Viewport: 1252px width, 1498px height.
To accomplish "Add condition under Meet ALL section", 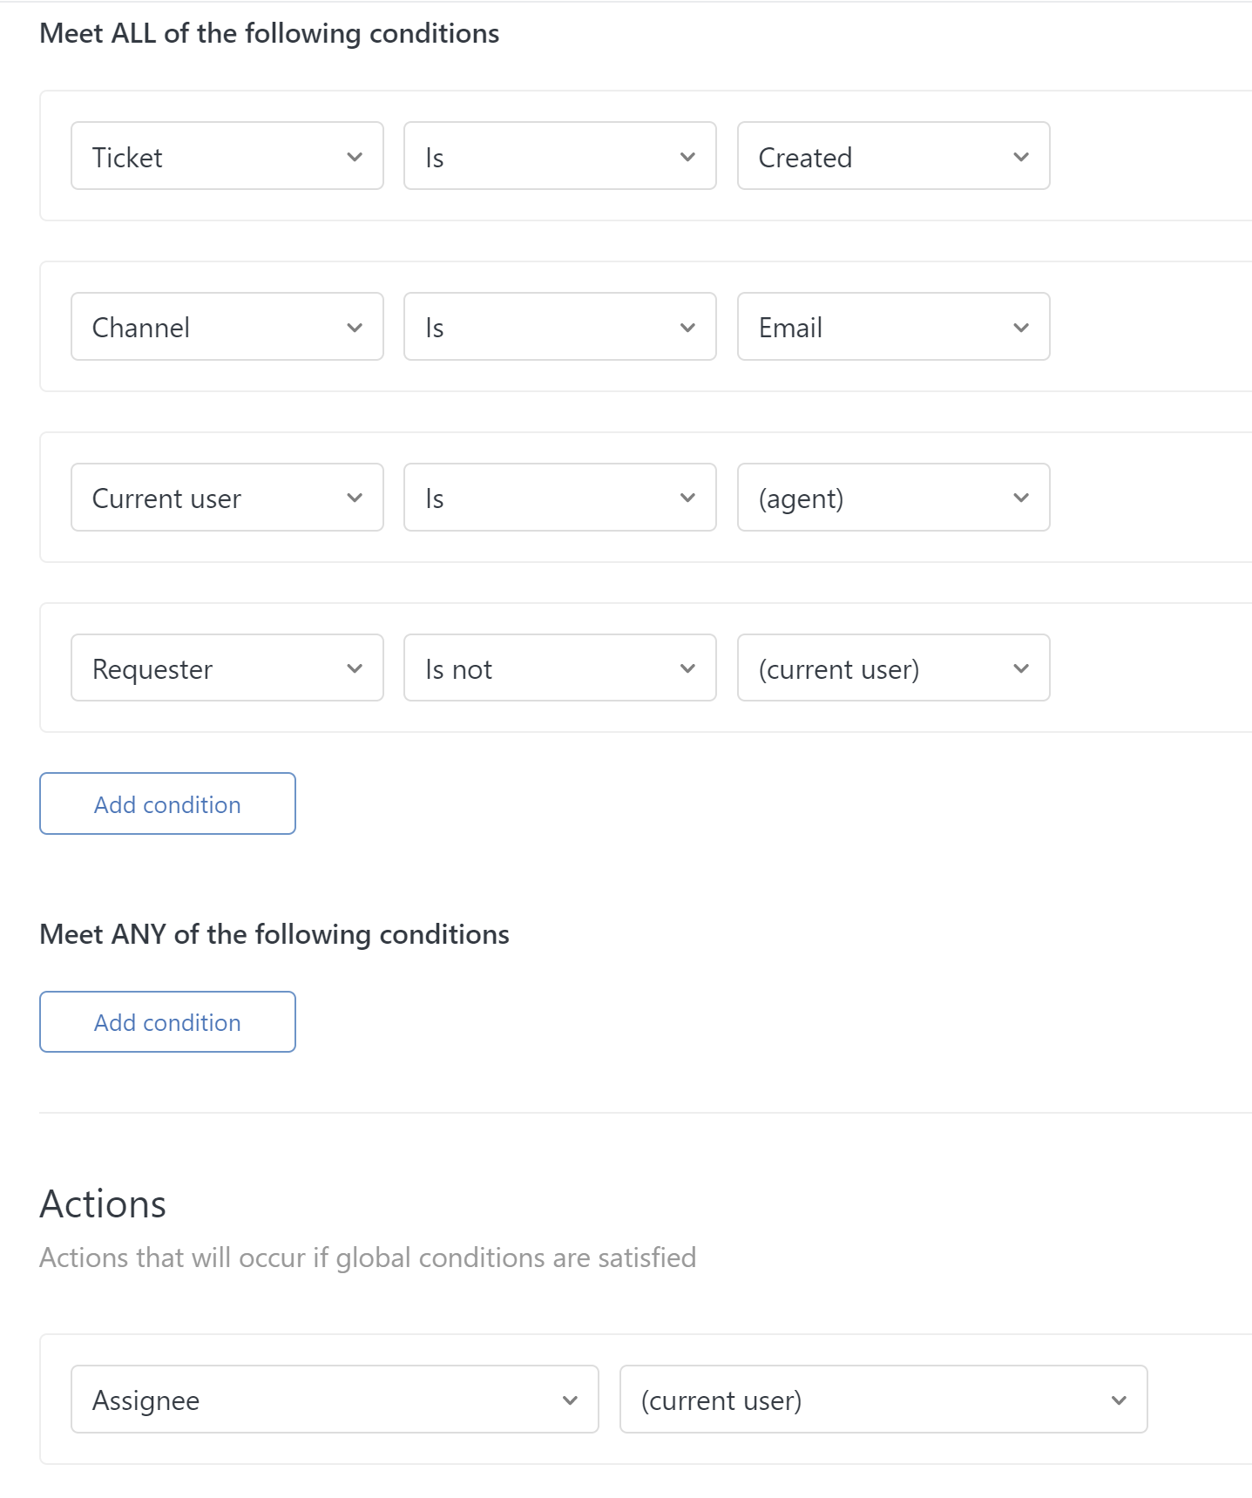I will coord(167,803).
